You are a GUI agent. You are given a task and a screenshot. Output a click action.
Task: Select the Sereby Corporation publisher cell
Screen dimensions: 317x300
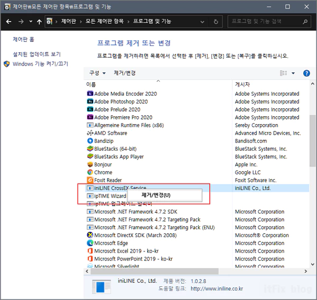point(256,125)
